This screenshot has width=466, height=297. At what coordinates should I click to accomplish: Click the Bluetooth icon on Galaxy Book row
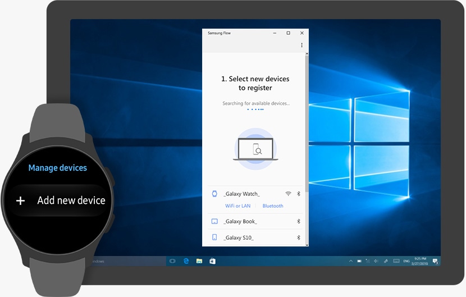pos(299,221)
